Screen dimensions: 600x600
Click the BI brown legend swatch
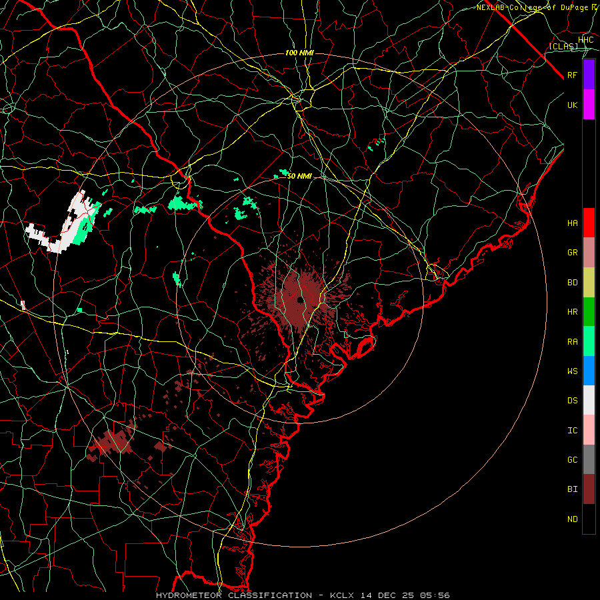tap(589, 489)
